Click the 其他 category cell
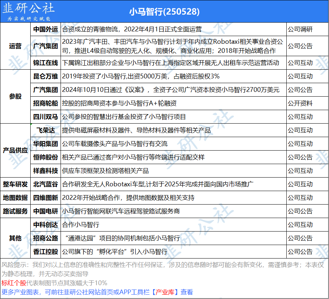Image resolution: width=329 pixels, height=299 pixels. (x=15, y=238)
